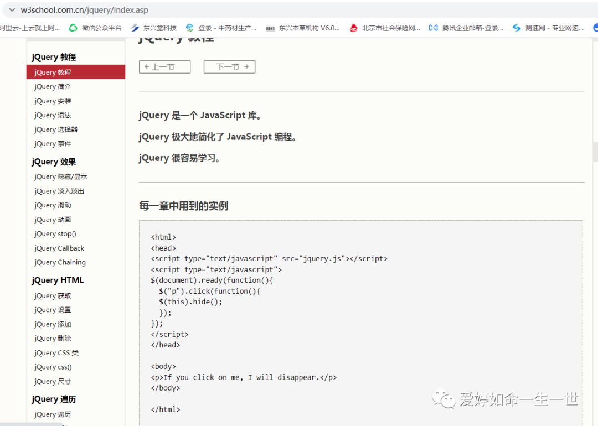
Task: Select the highlighted jQuery 教程 sidebar item
Action: coord(76,72)
